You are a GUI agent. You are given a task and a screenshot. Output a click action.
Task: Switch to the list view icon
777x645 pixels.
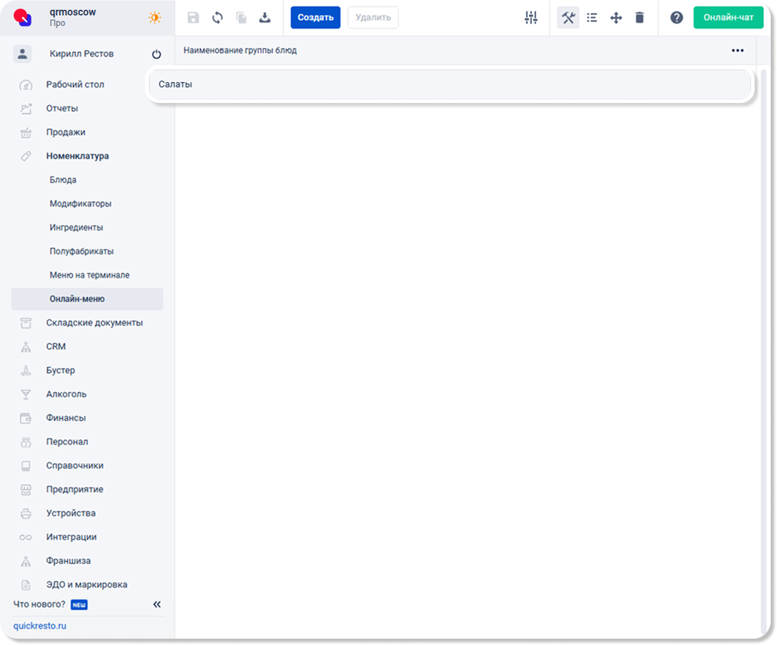[x=592, y=18]
